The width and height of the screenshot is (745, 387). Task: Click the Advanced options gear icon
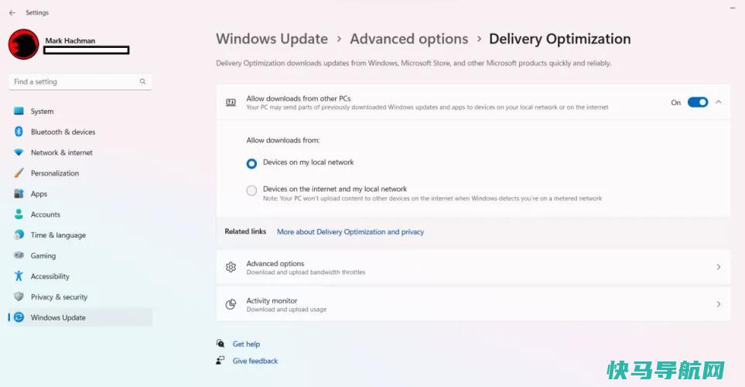[231, 267]
